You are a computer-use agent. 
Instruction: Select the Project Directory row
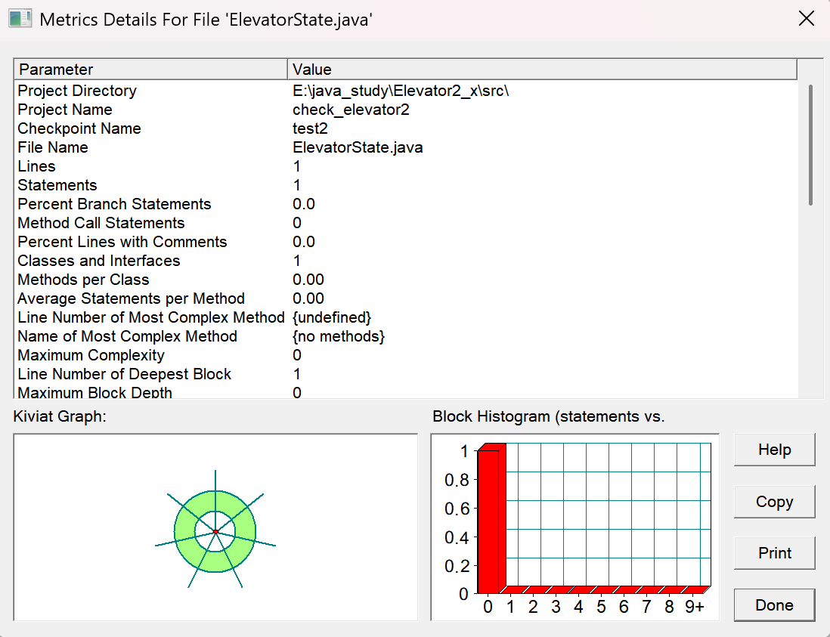click(407, 91)
